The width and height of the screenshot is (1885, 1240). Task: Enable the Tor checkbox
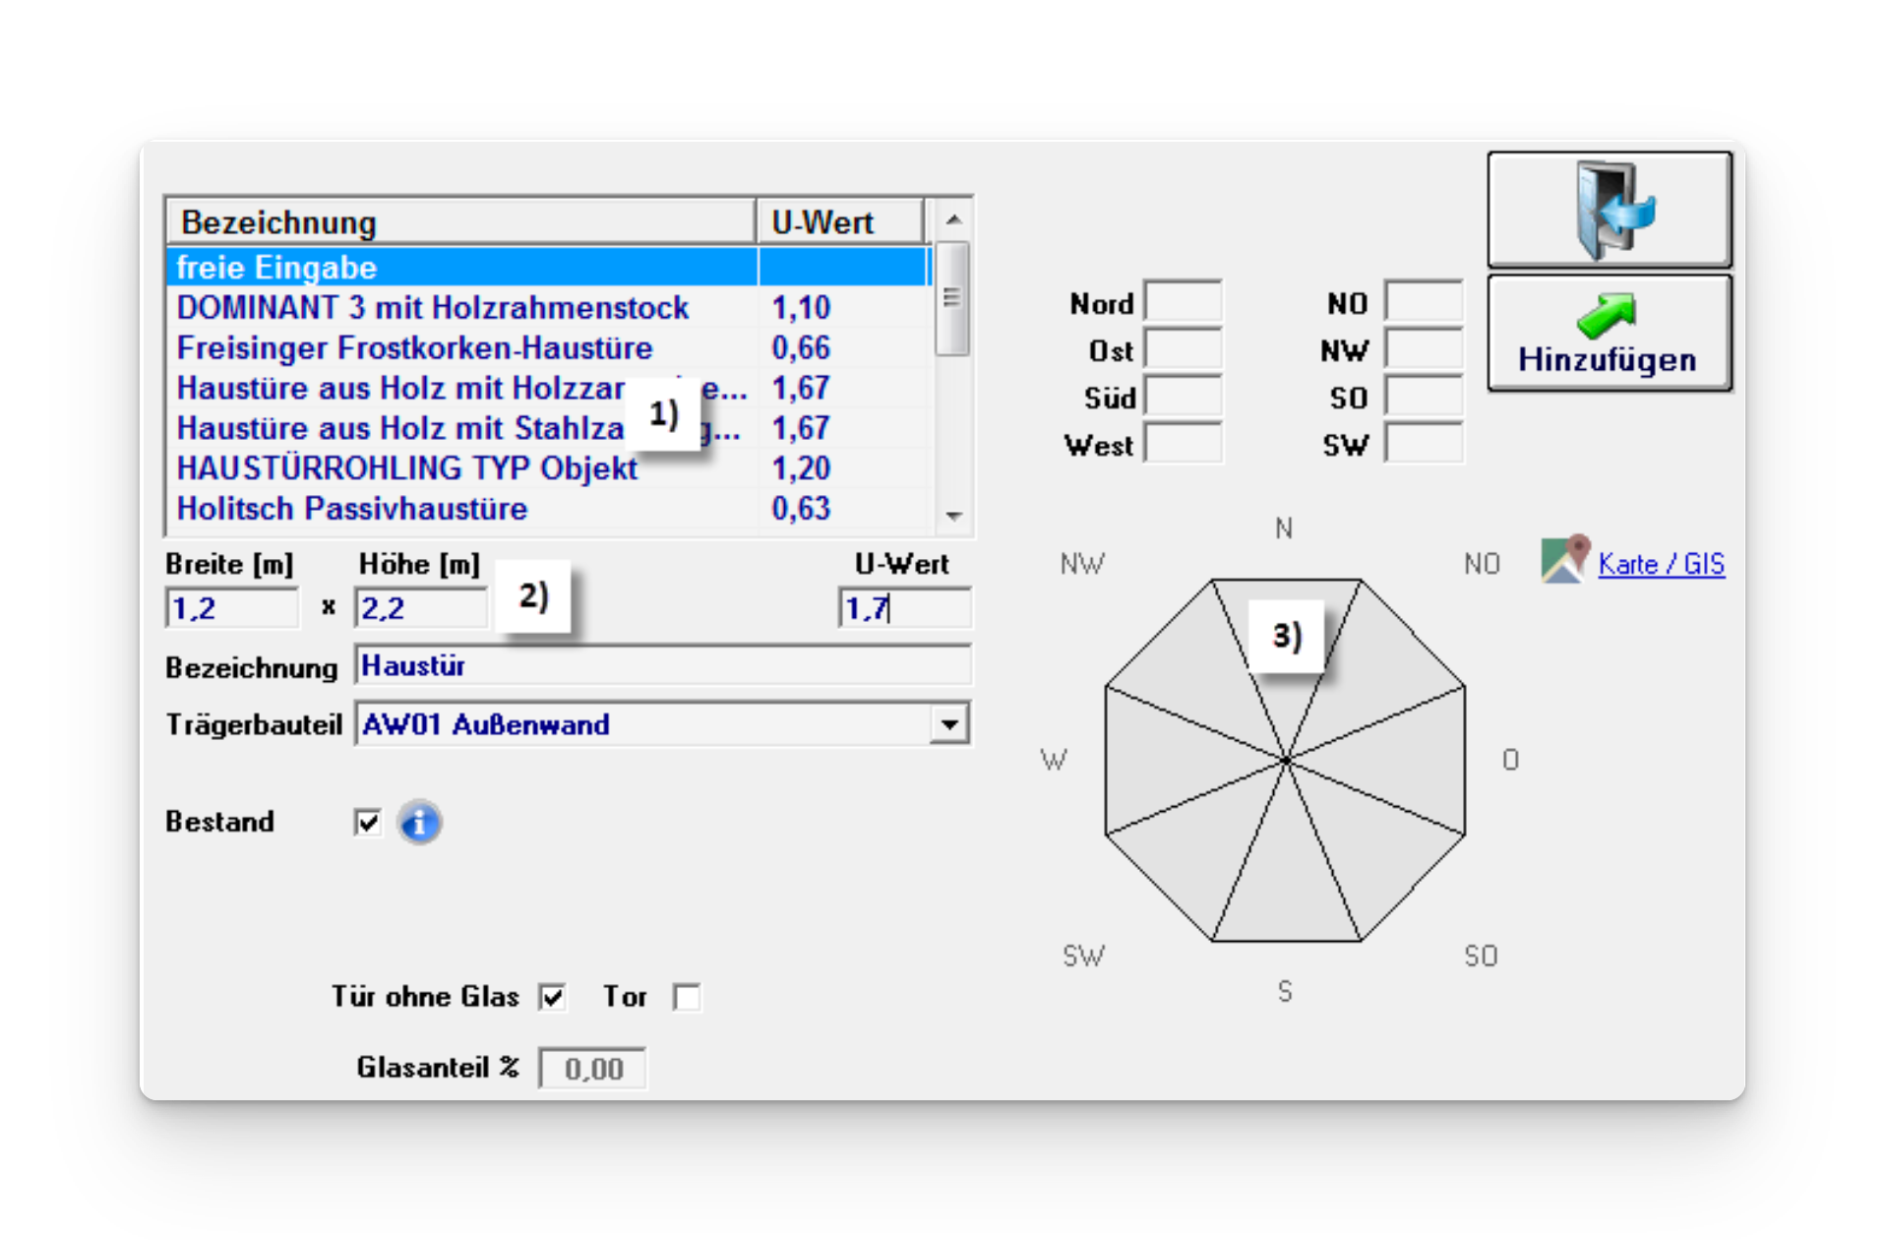pos(687,997)
